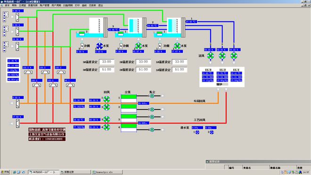Click dust cage (尘笼) number 3 indicator
The width and height of the screenshot is (311, 175).
coord(129,118)
